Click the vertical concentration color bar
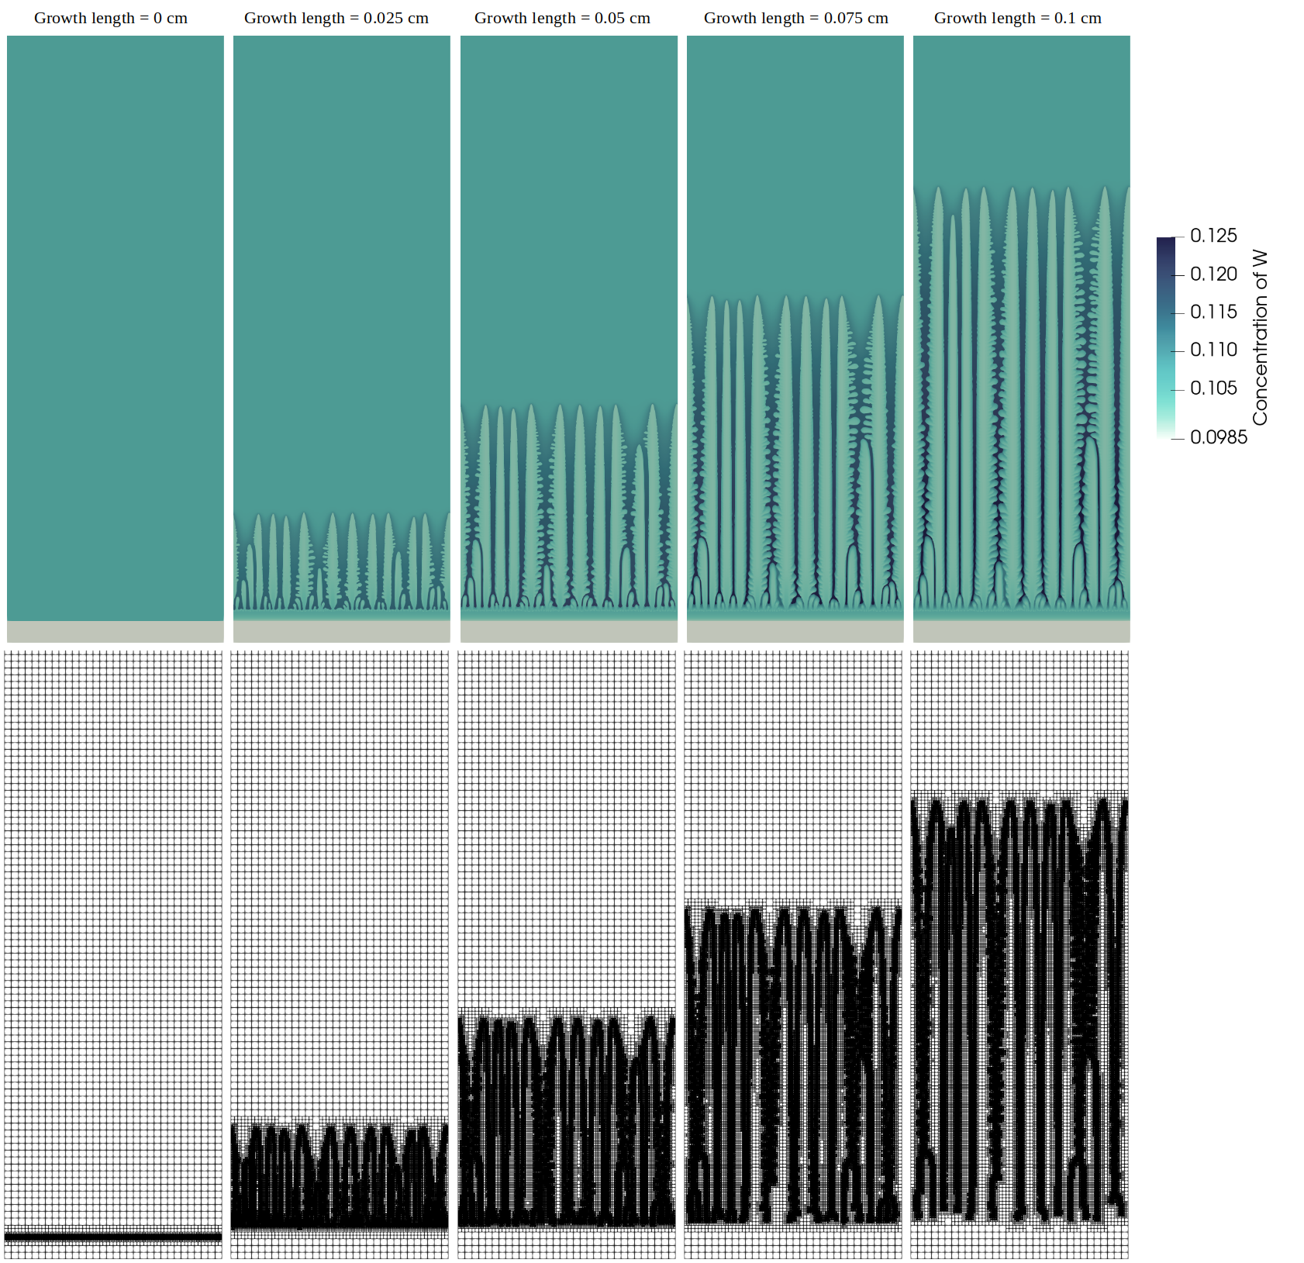1304x1263 pixels. pos(1166,338)
